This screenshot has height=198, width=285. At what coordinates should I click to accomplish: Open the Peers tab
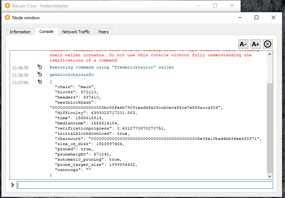point(103,31)
